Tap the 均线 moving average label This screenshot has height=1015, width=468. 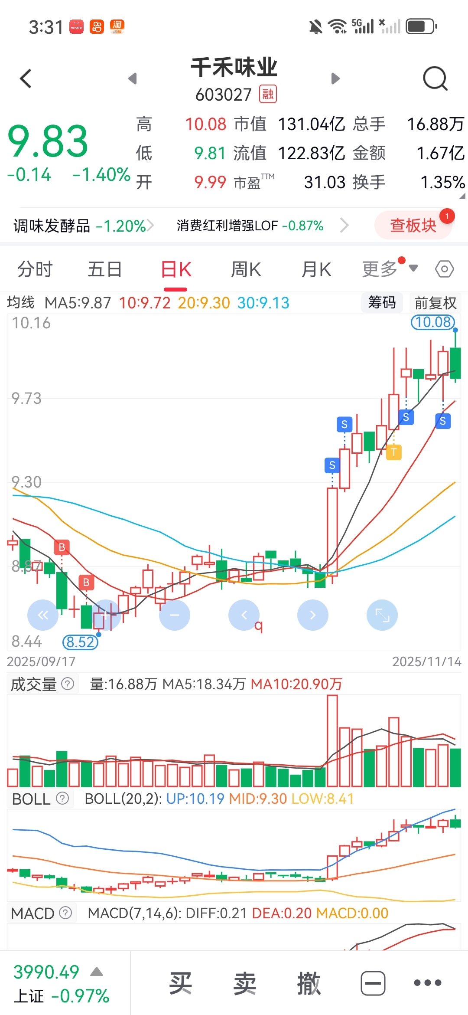[x=20, y=302]
